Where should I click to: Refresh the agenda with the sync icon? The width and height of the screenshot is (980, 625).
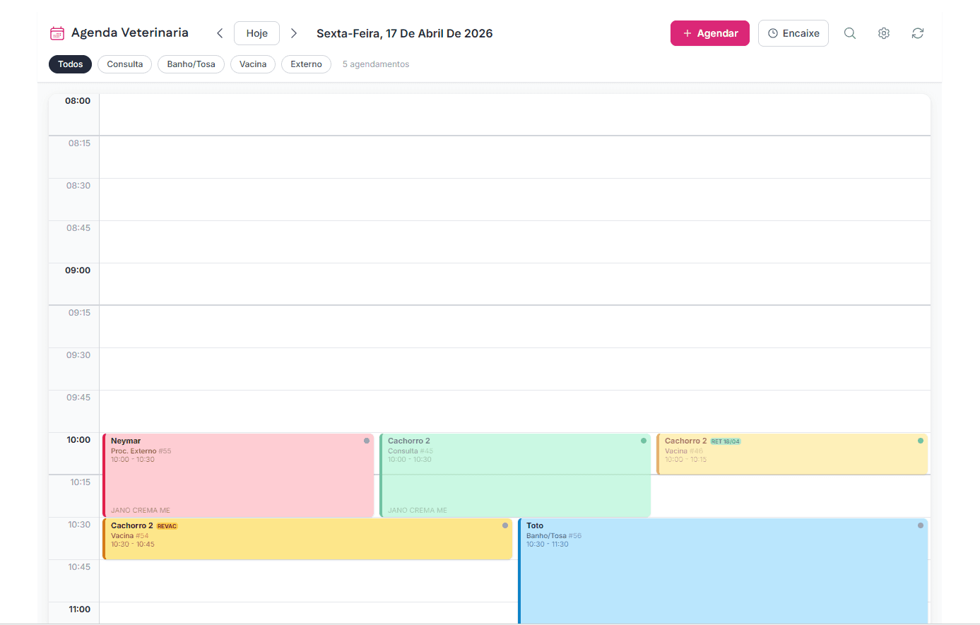click(x=918, y=33)
